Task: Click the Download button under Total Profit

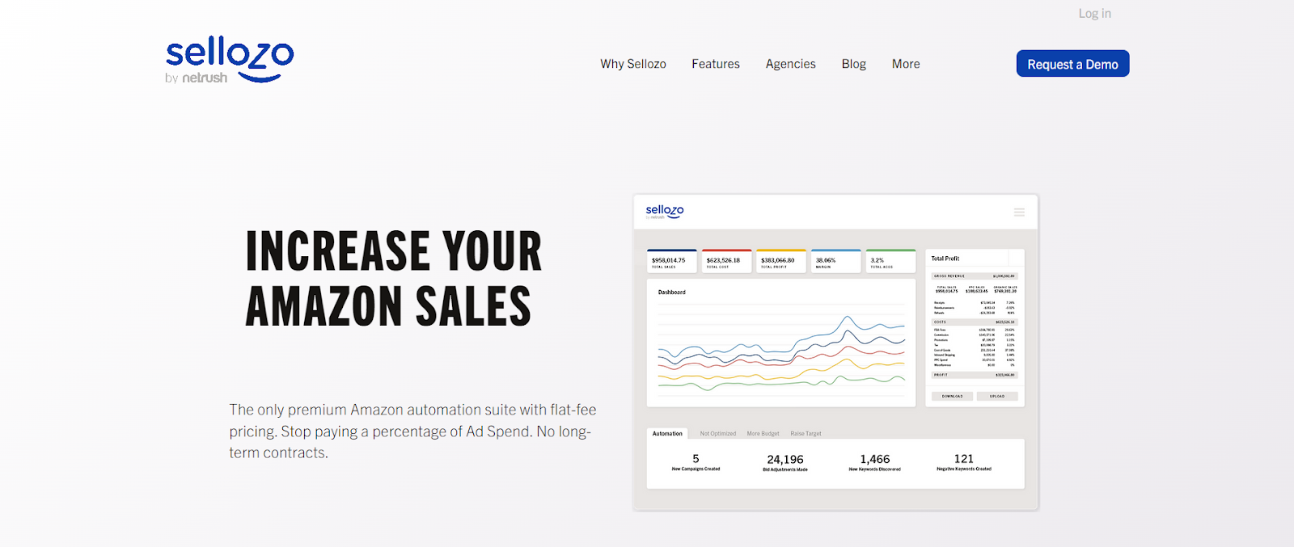Action: coord(953,396)
